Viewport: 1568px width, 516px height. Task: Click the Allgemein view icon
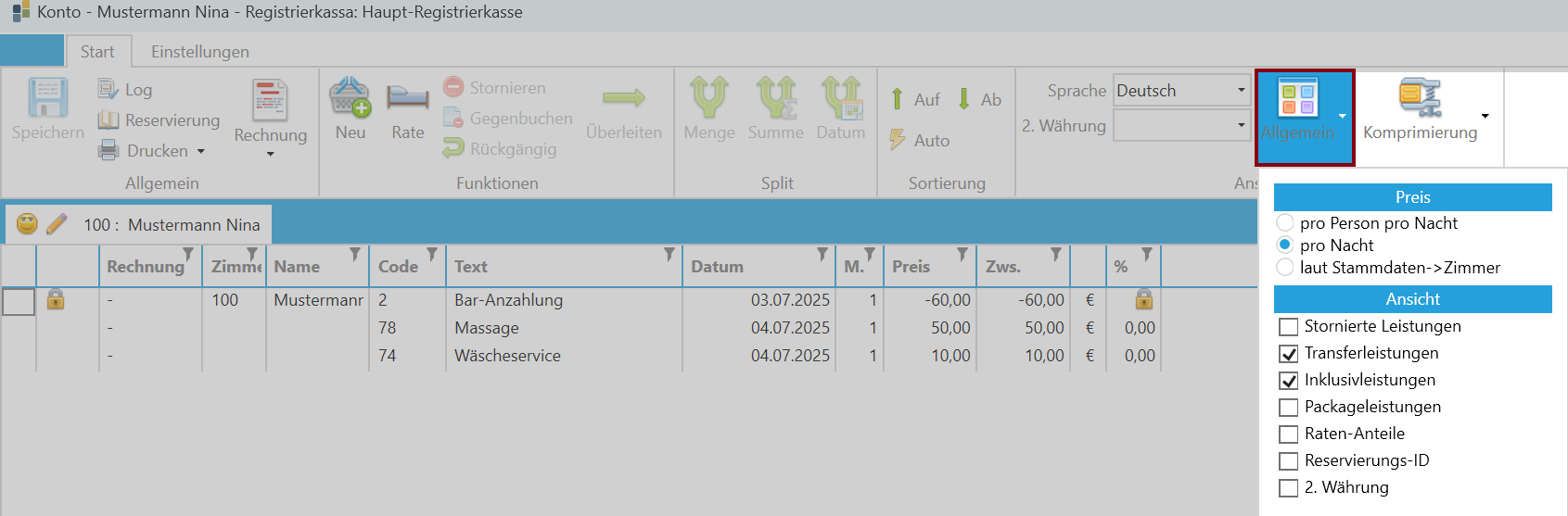[1297, 98]
